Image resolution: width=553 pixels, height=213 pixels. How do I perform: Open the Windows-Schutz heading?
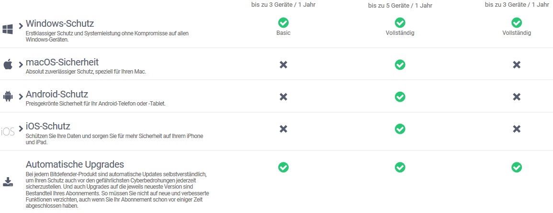click(x=60, y=23)
